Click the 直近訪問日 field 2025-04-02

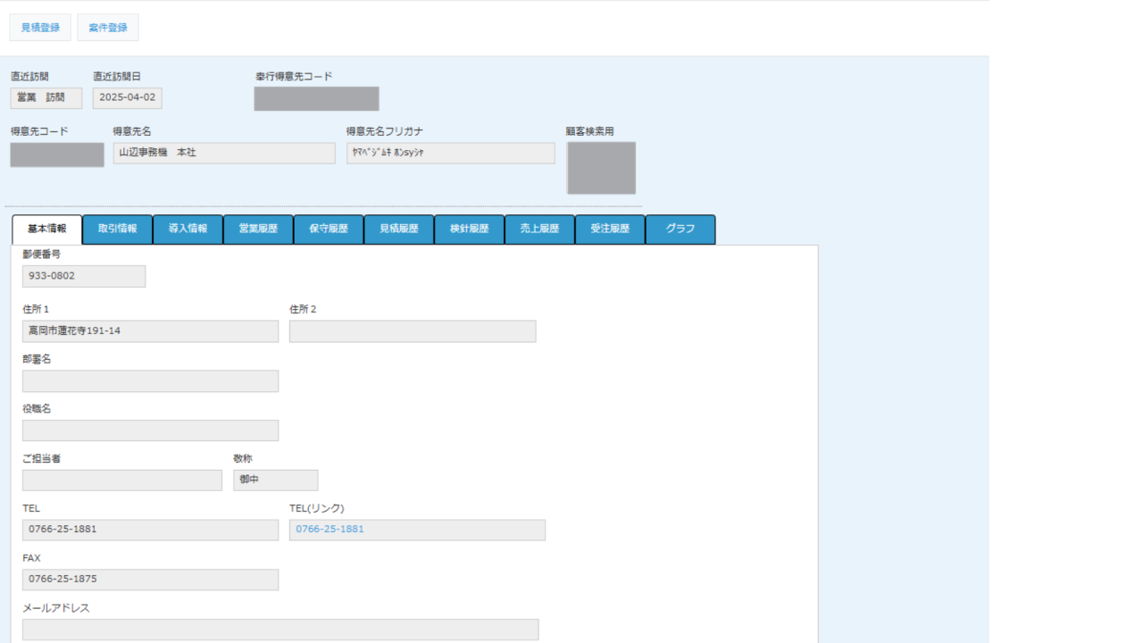click(128, 98)
